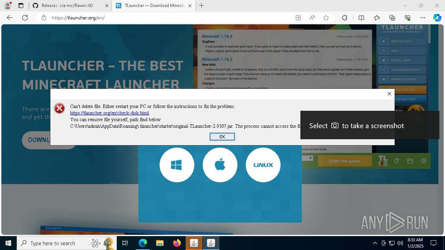Close the TLauncher browser tab
Viewport: 445px width, 250px height.
pyautogui.click(x=190, y=6)
